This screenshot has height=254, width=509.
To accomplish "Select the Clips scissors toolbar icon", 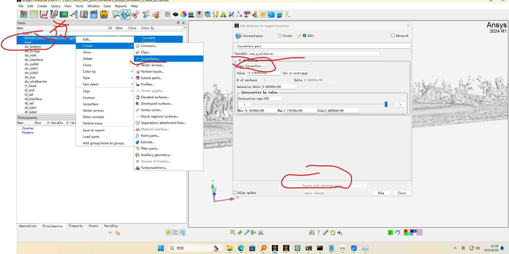I will pos(135,15).
